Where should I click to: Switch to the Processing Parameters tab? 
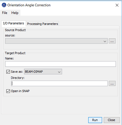(43, 24)
